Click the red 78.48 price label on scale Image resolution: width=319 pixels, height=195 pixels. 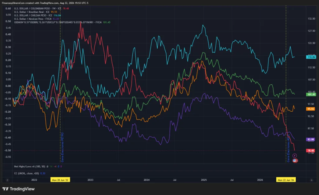311,151
